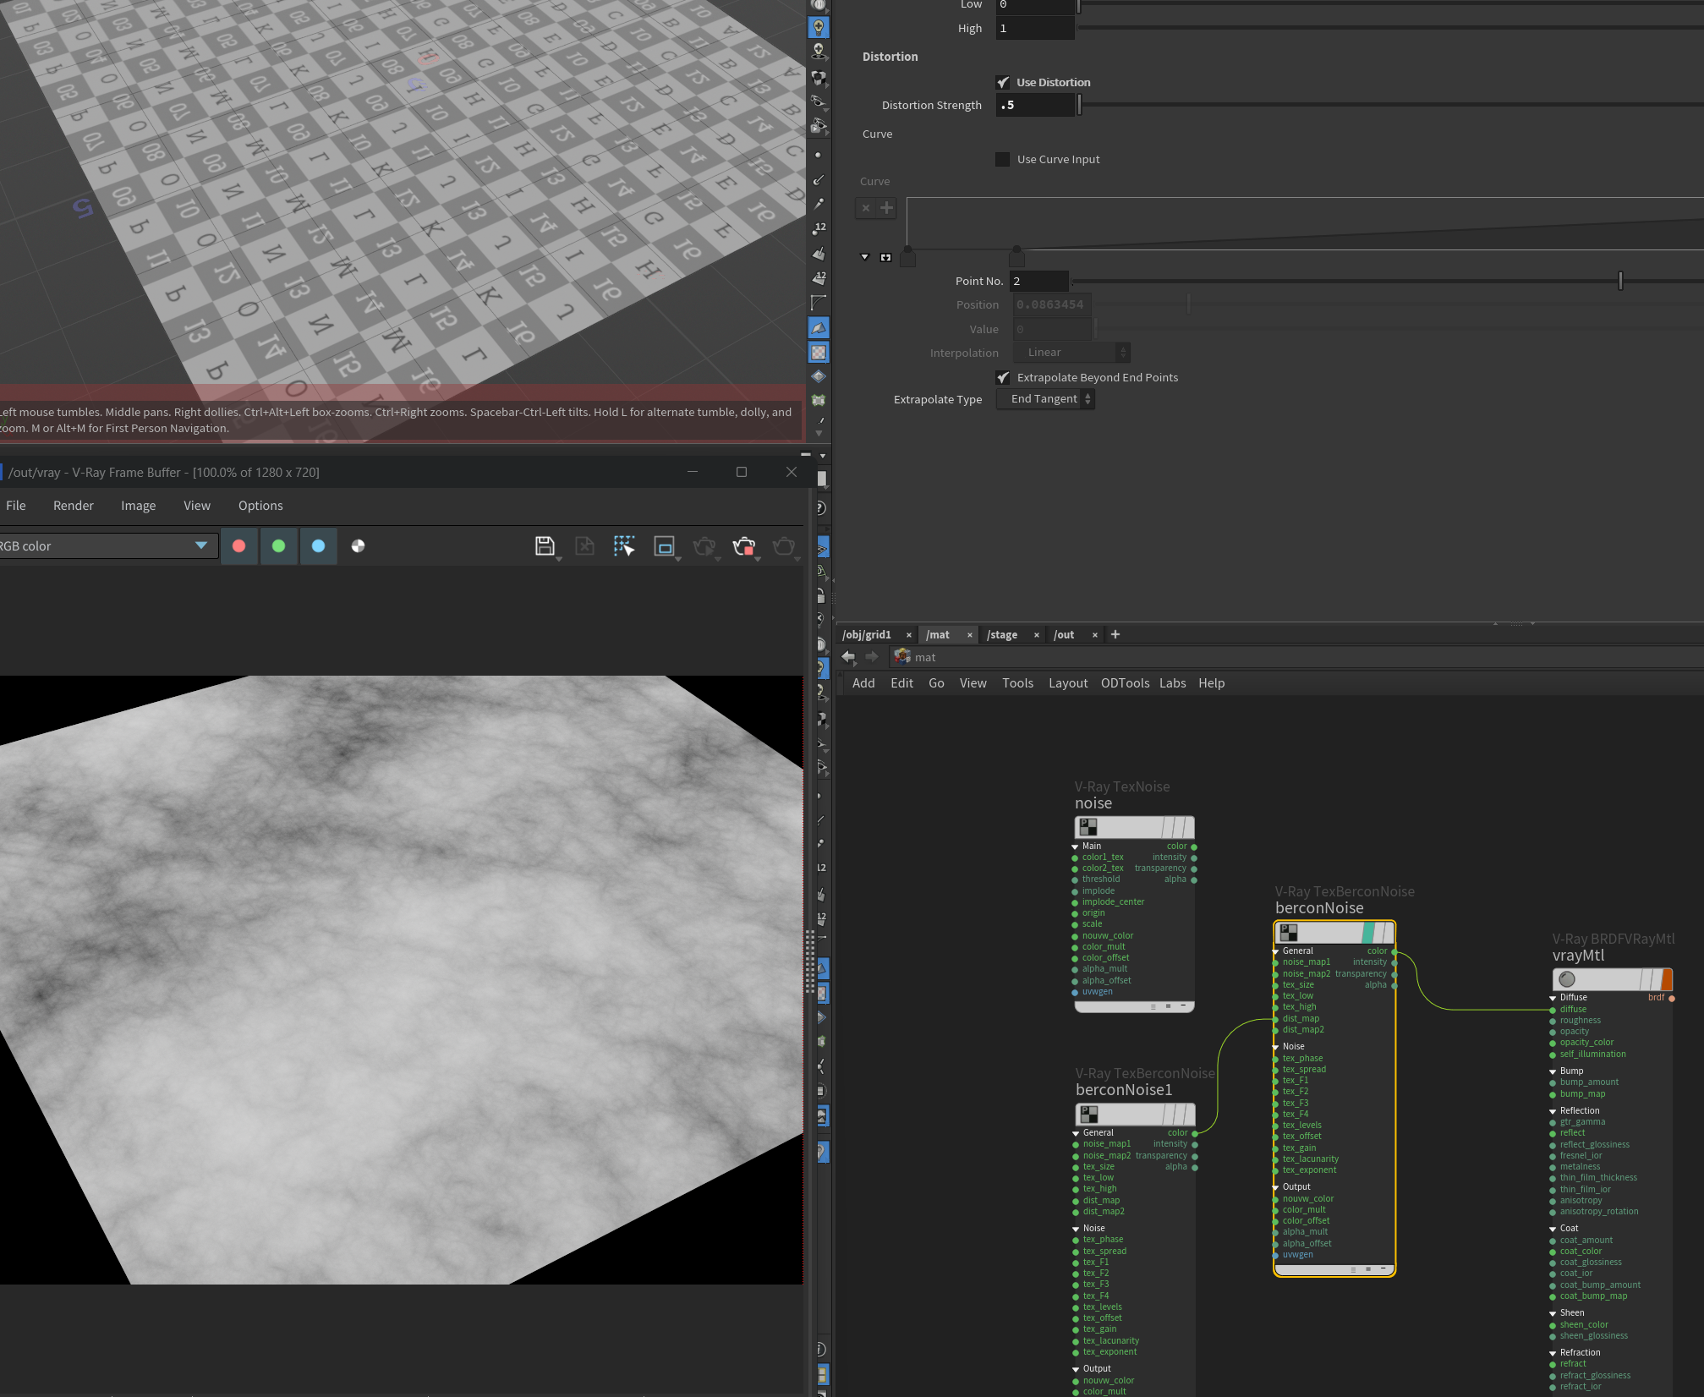Click the Distortion Strength value field
The width and height of the screenshot is (1704, 1397).
coord(1035,105)
